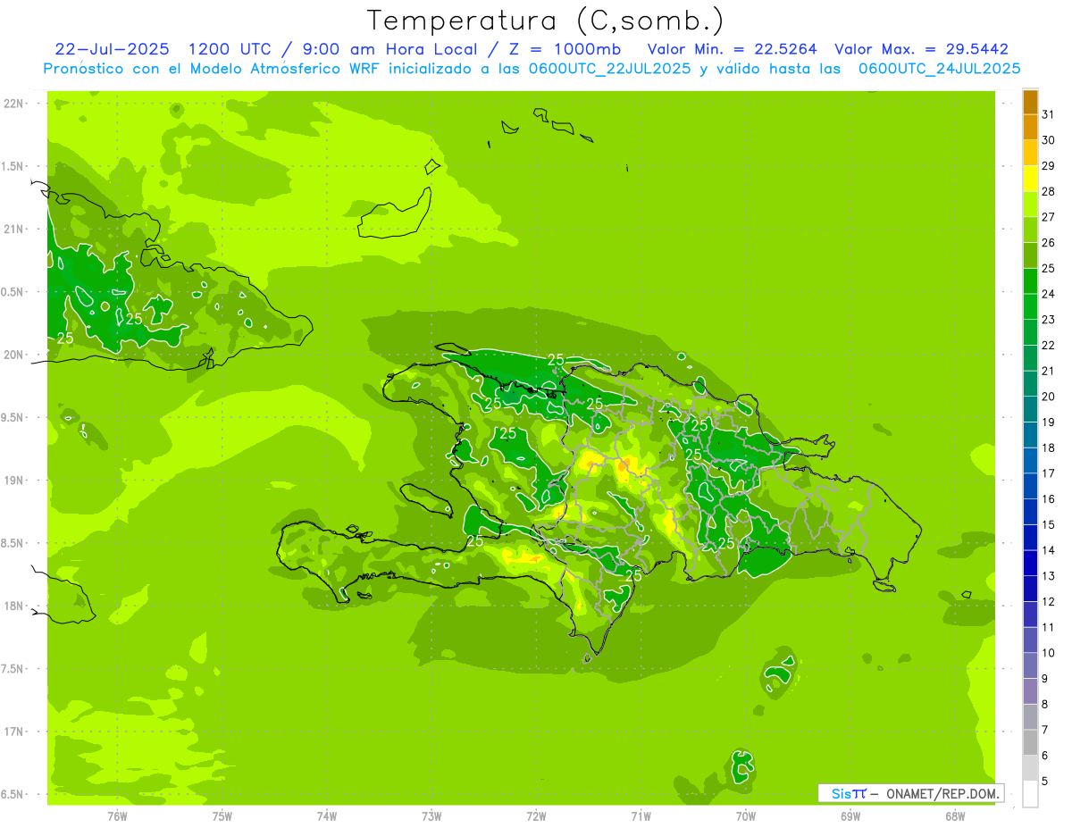
Task: Click the 69W longitude axis label
Action: tap(850, 815)
